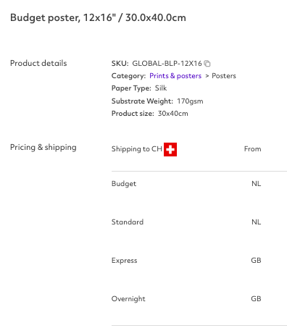Click the GB origin for Overnight shipping
287x328 pixels.
click(256, 299)
